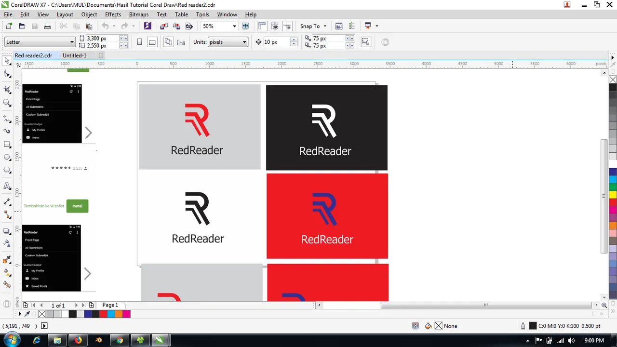
Task: Add a page after the last page
Action: point(92,305)
